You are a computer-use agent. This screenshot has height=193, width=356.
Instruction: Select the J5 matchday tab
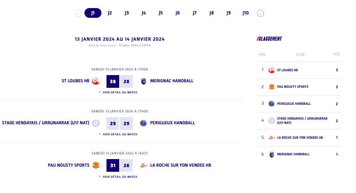coord(161,13)
